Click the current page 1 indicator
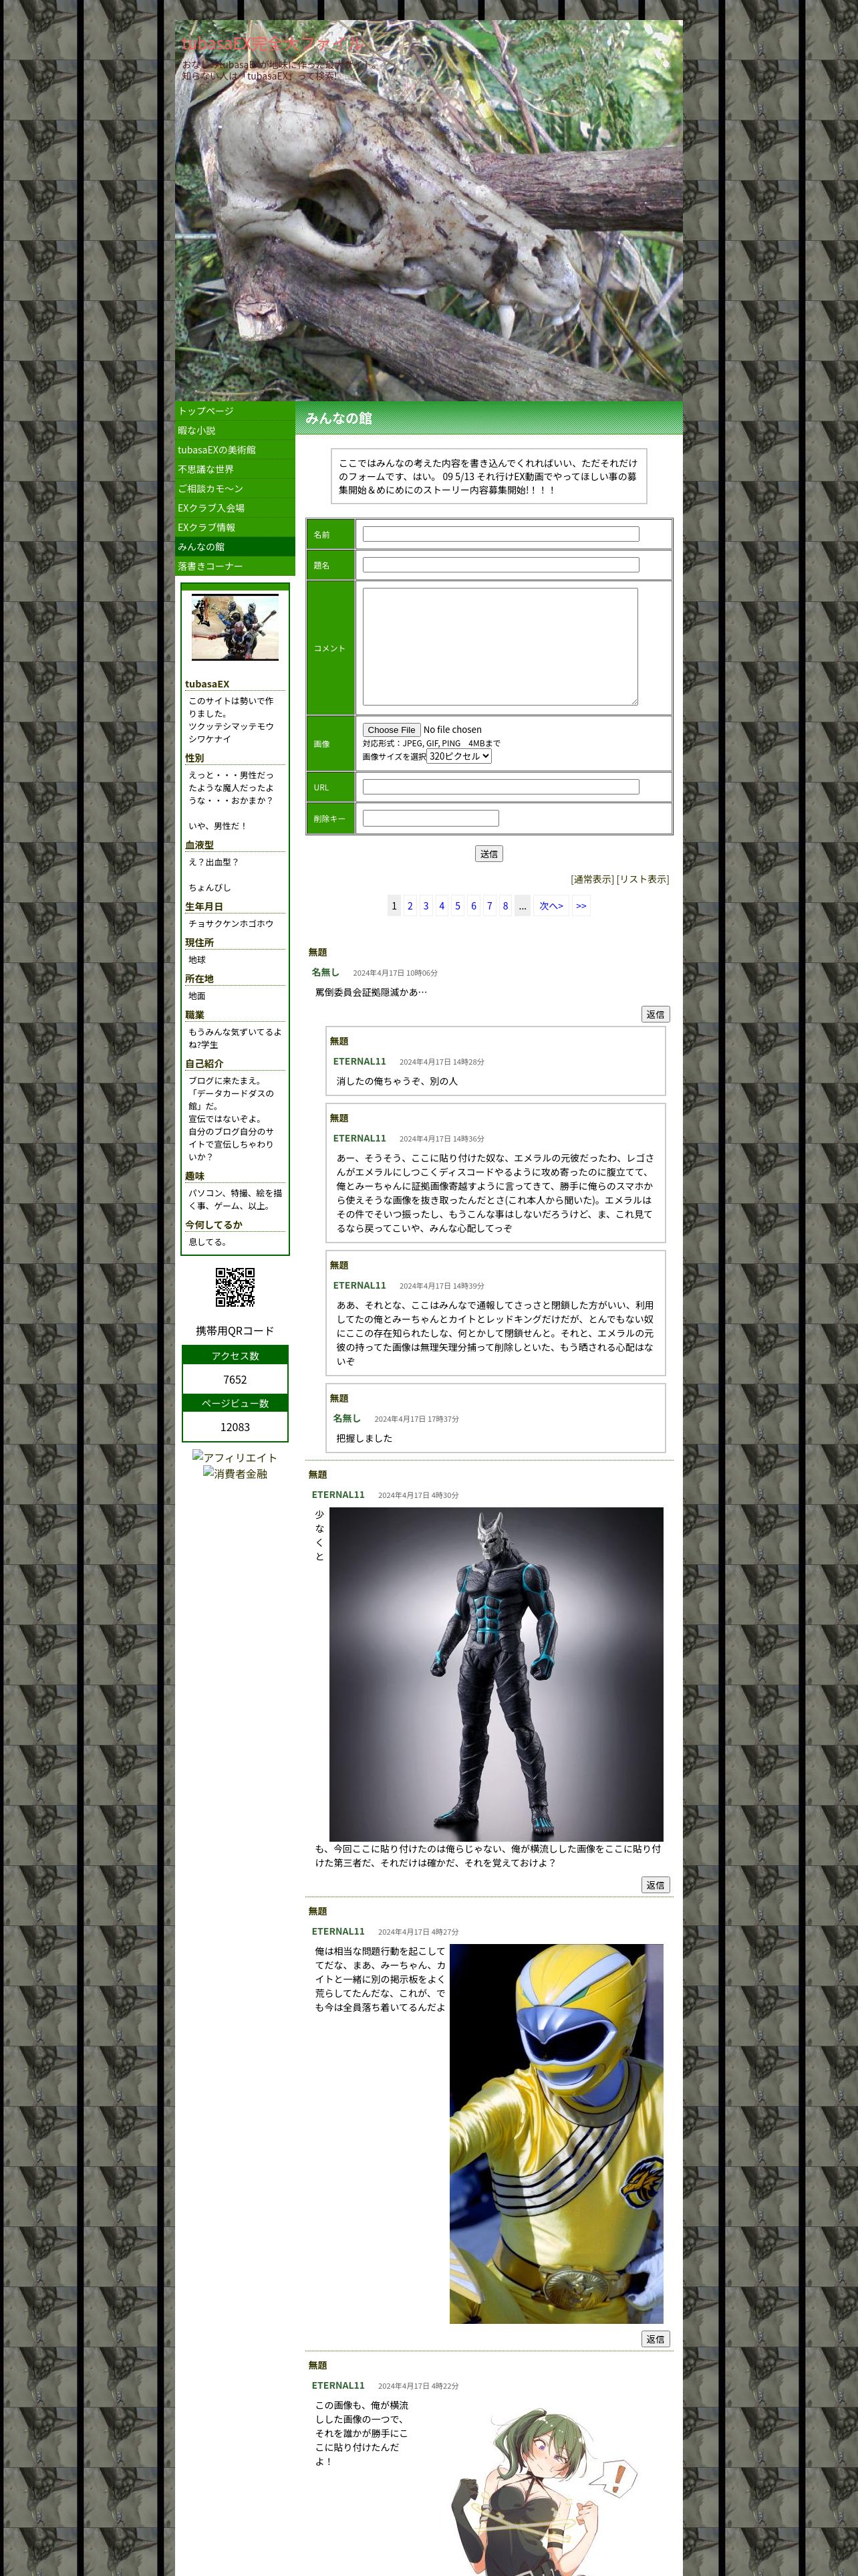The height and width of the screenshot is (2576, 858). click(x=394, y=906)
